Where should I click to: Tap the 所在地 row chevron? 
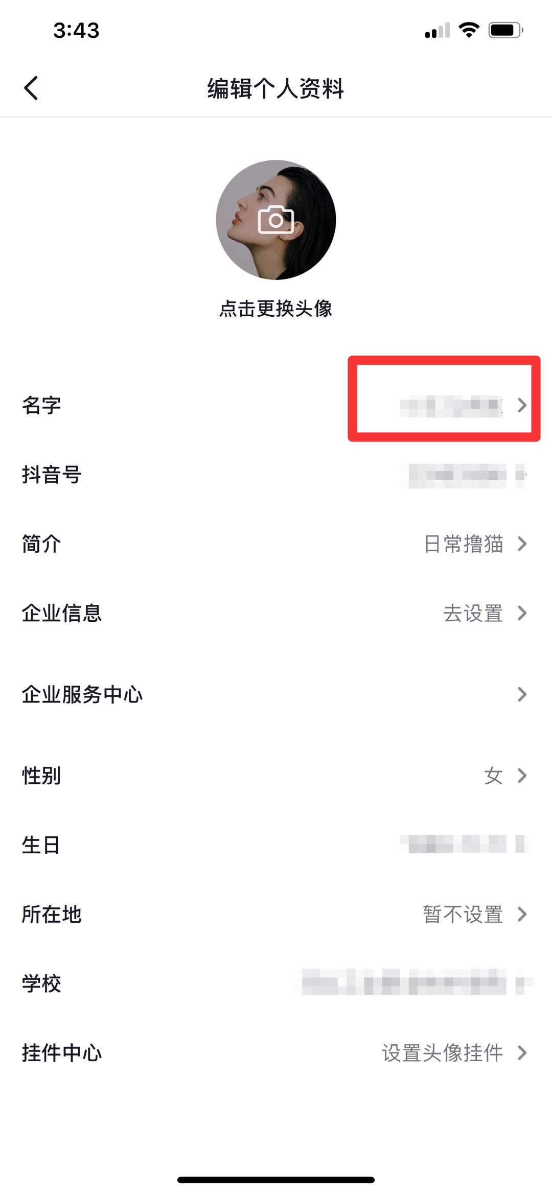[x=522, y=914]
